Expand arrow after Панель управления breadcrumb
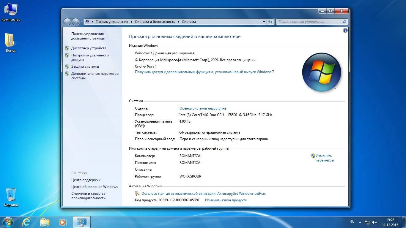The image size is (406, 228). click(131, 22)
